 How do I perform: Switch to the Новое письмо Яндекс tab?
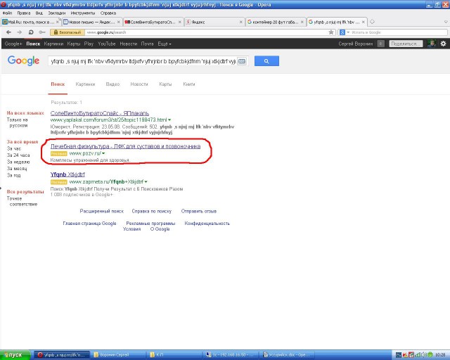tap(91, 22)
